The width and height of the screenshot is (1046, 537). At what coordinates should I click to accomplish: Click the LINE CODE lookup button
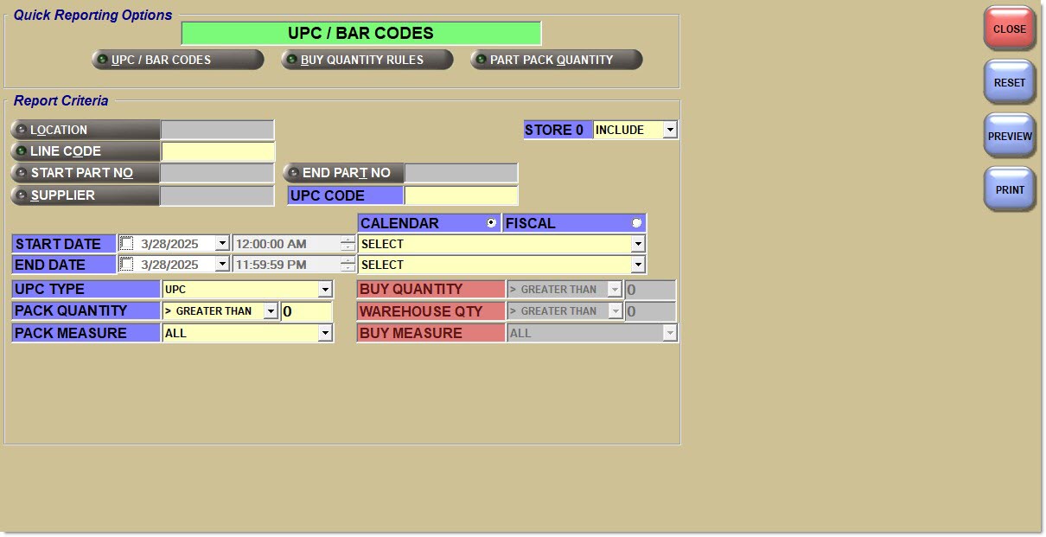(x=85, y=151)
